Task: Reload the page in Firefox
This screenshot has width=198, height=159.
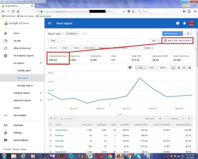Action: [13, 11]
